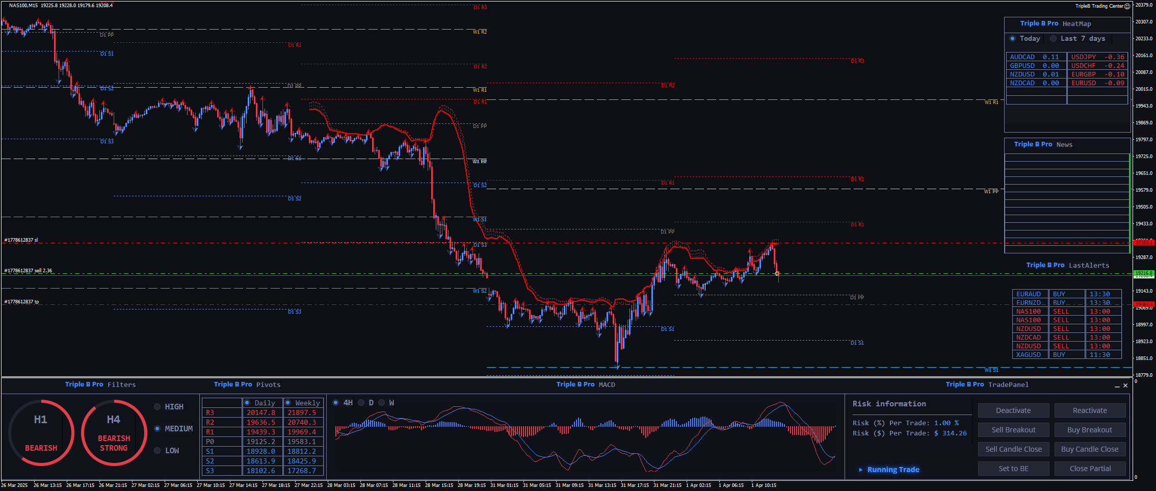Click the Deactivate button

(x=1013, y=410)
